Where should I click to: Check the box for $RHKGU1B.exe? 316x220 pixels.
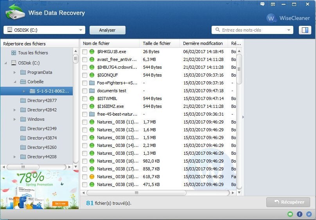84,52
